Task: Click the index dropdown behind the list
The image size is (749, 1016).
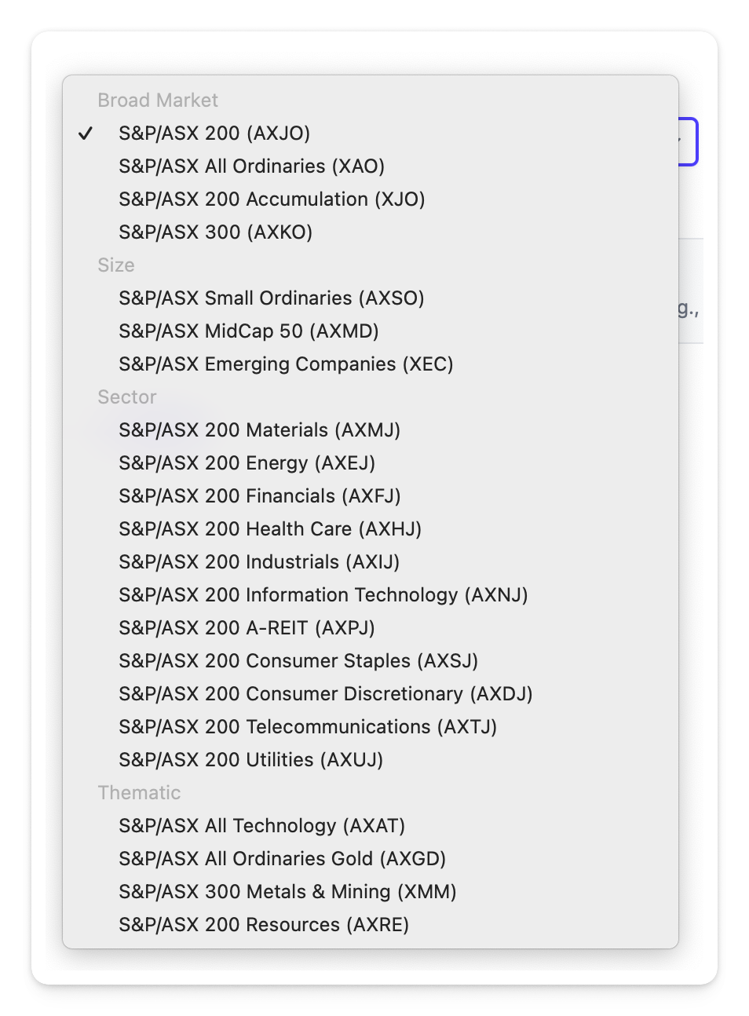Action: tap(689, 142)
